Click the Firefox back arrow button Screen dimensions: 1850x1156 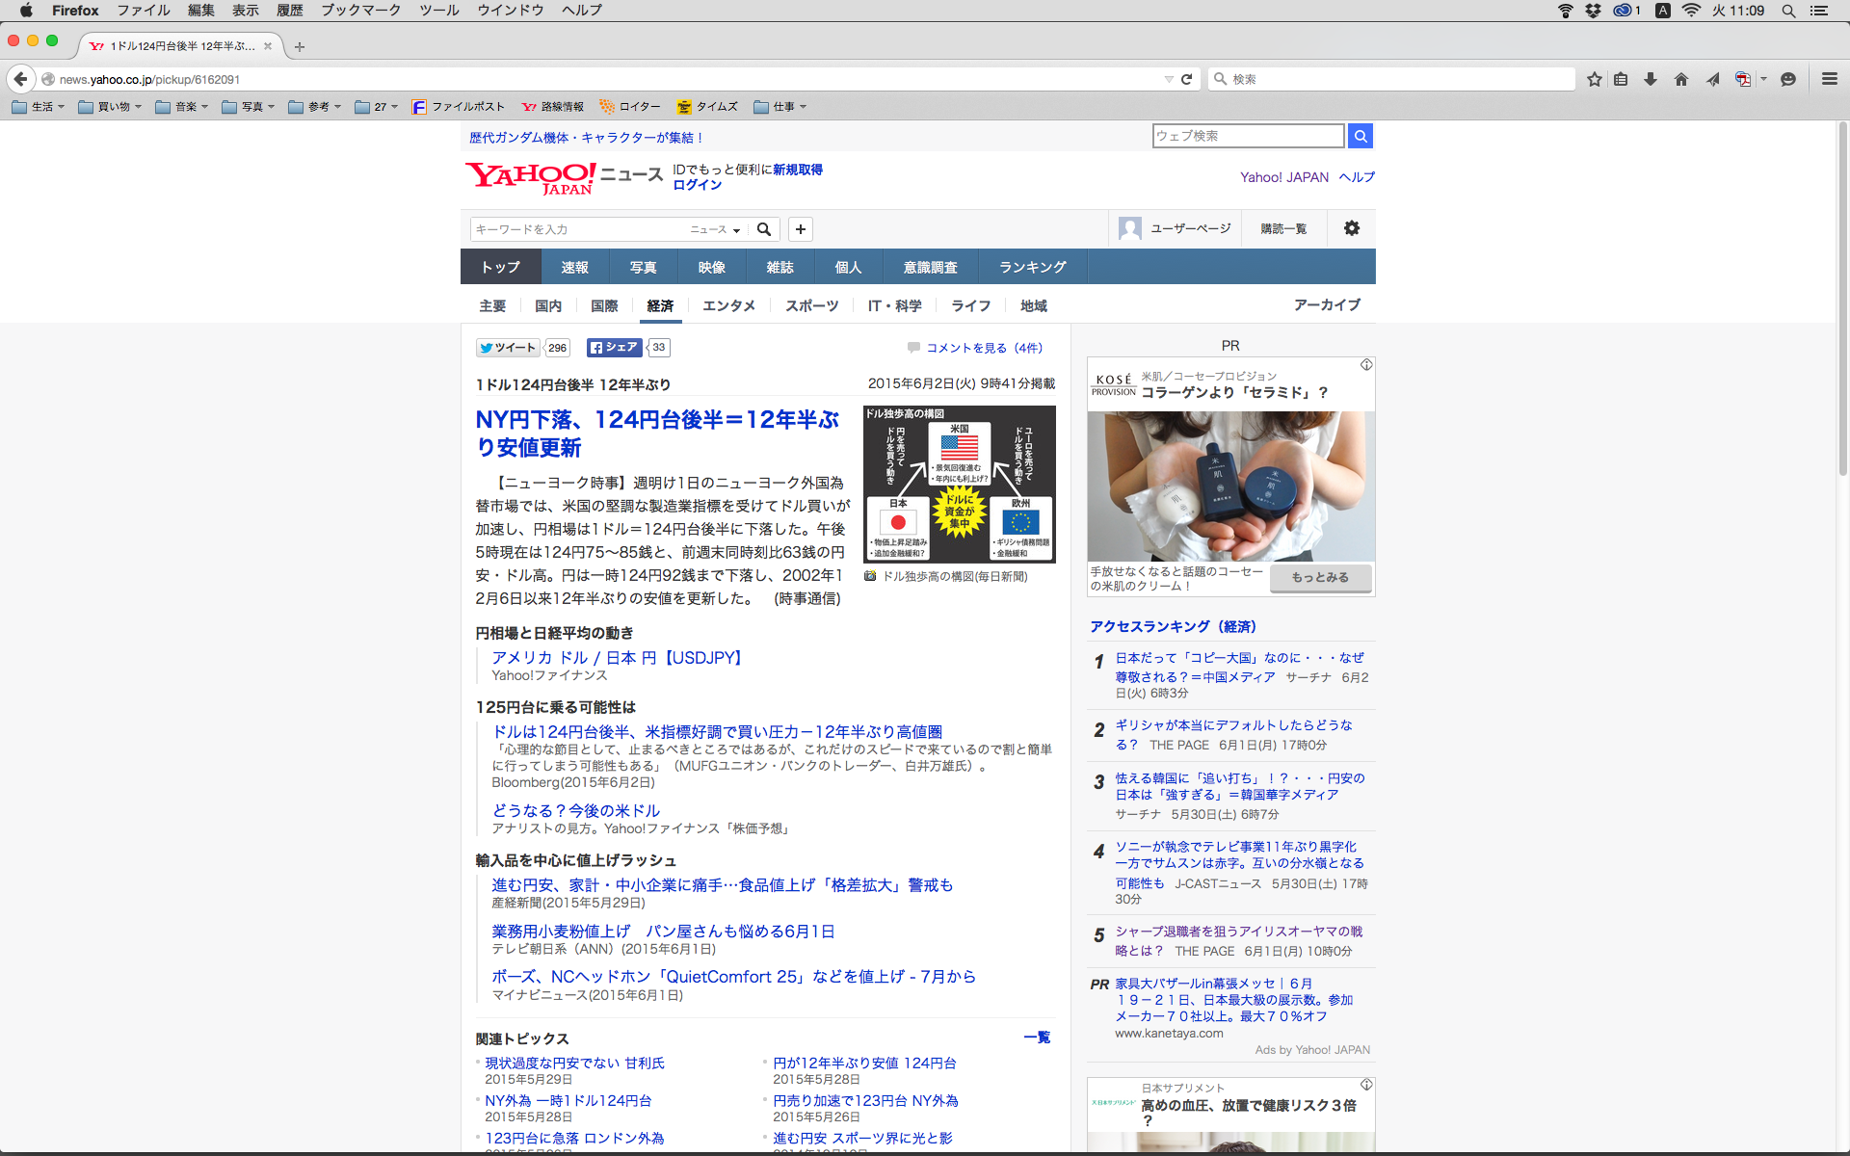pos(20,79)
